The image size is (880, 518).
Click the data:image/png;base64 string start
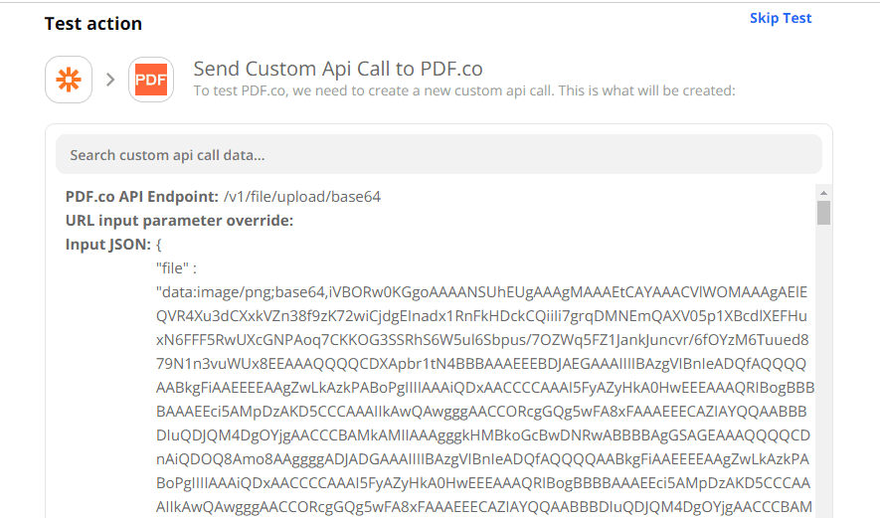239,292
